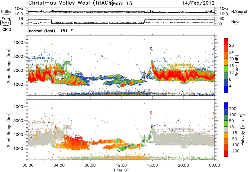248x172 pixels.
Task: Select the "Power [dB]" color bar title
Action: point(237,66)
